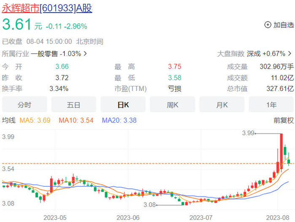Viewport: 295px width, 222px height.
Task: Switch to the 1年 chart tab
Action: [271, 104]
